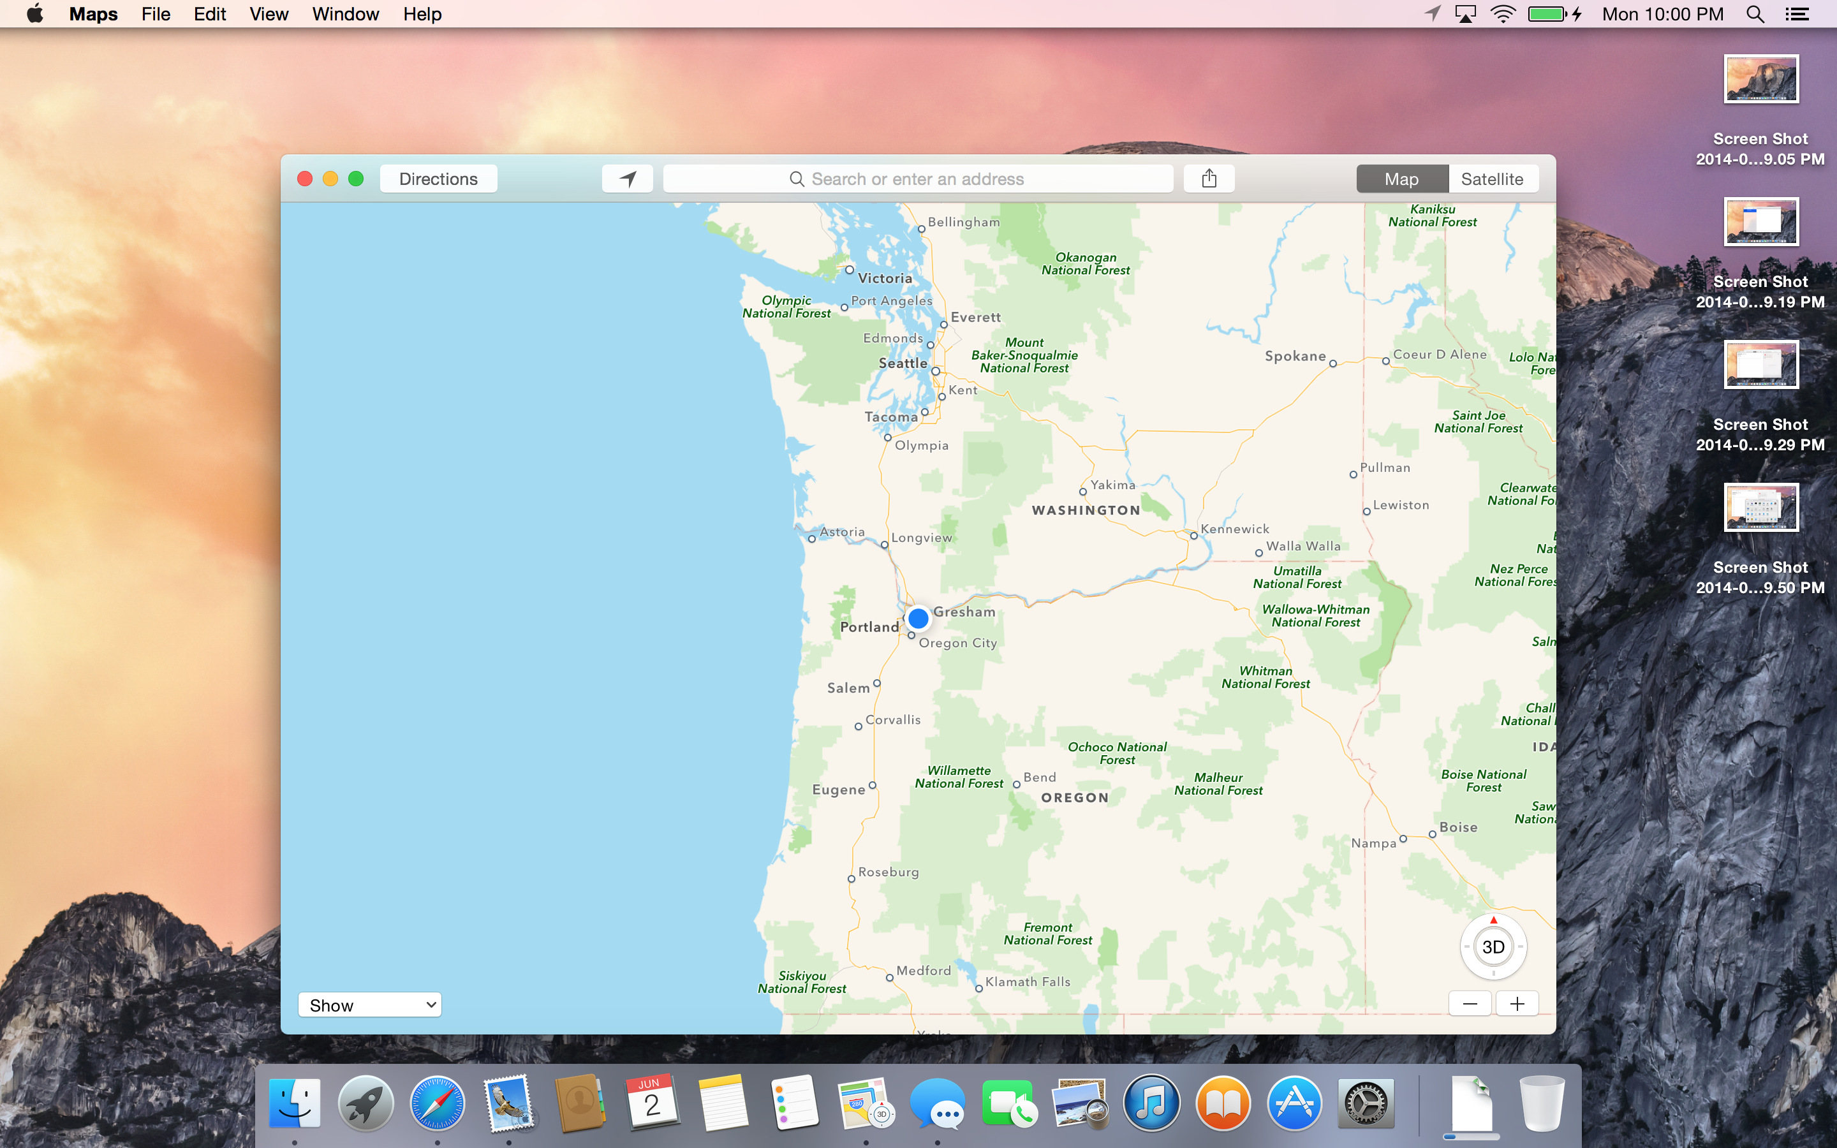Click the Wi-Fi status icon
Viewport: 1837px width, 1148px height.
pyautogui.click(x=1503, y=13)
